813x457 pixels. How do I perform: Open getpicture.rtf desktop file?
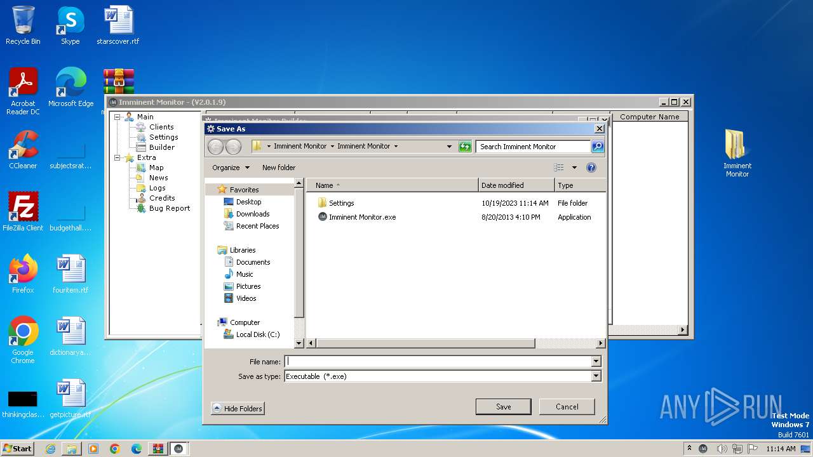tap(71, 399)
